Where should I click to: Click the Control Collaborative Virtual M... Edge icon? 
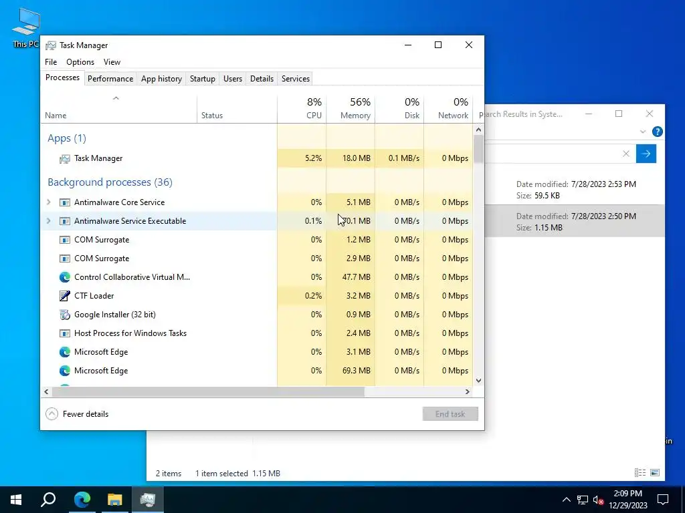(x=65, y=277)
